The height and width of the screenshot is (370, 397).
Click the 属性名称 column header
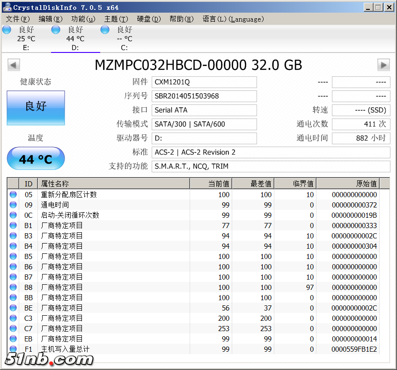click(114, 184)
